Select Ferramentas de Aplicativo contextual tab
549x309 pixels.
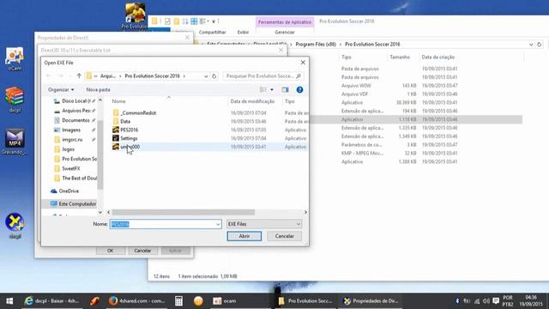point(285,21)
